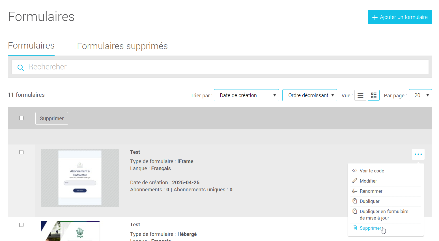Check the checkbox of the second Test form
Viewport: 439px width, 241px height.
point(21,225)
